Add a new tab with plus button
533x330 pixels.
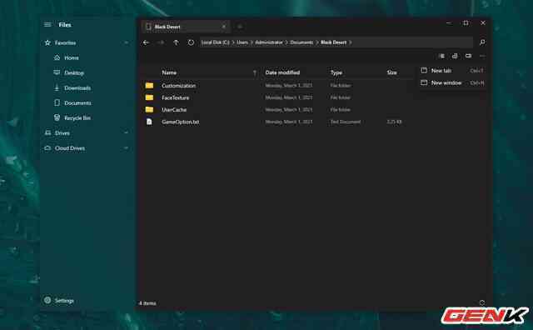pos(240,27)
